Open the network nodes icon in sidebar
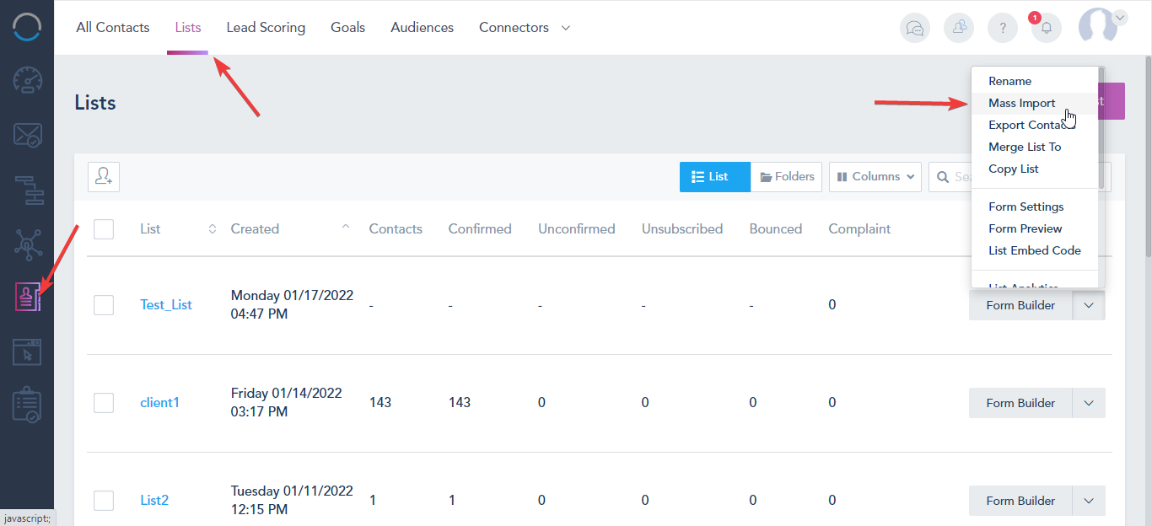Viewport: 1152px width, 526px height. click(x=27, y=244)
